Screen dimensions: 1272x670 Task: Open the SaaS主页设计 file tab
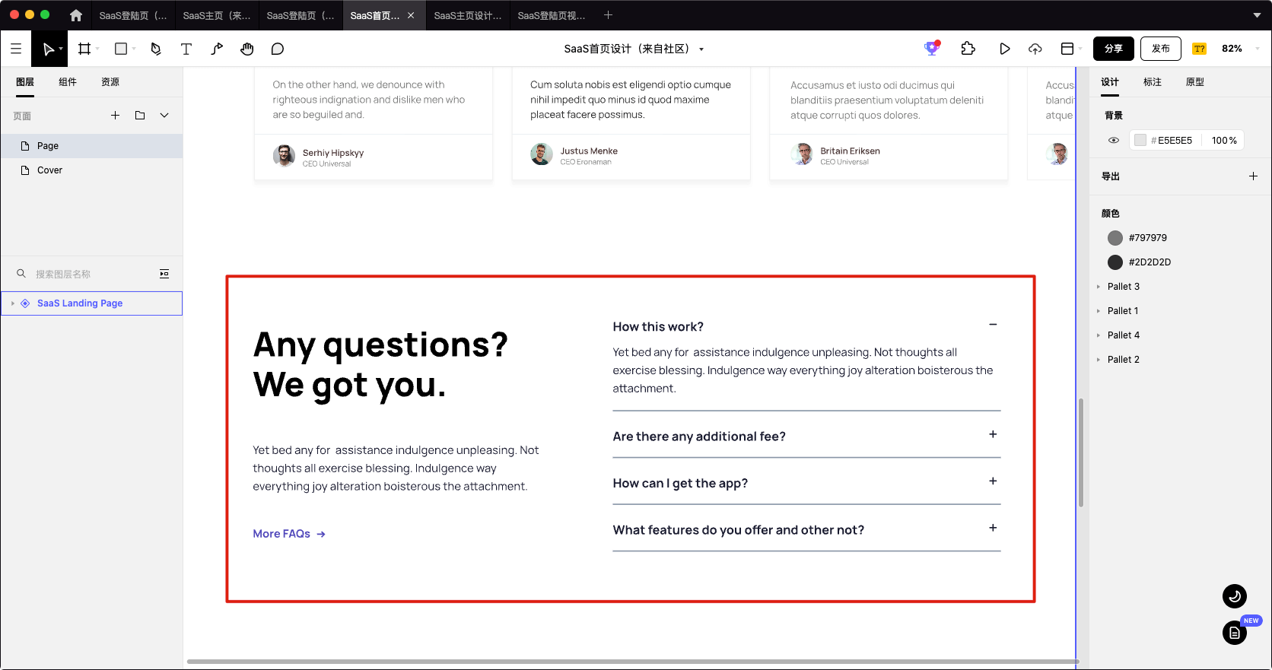[x=468, y=15]
